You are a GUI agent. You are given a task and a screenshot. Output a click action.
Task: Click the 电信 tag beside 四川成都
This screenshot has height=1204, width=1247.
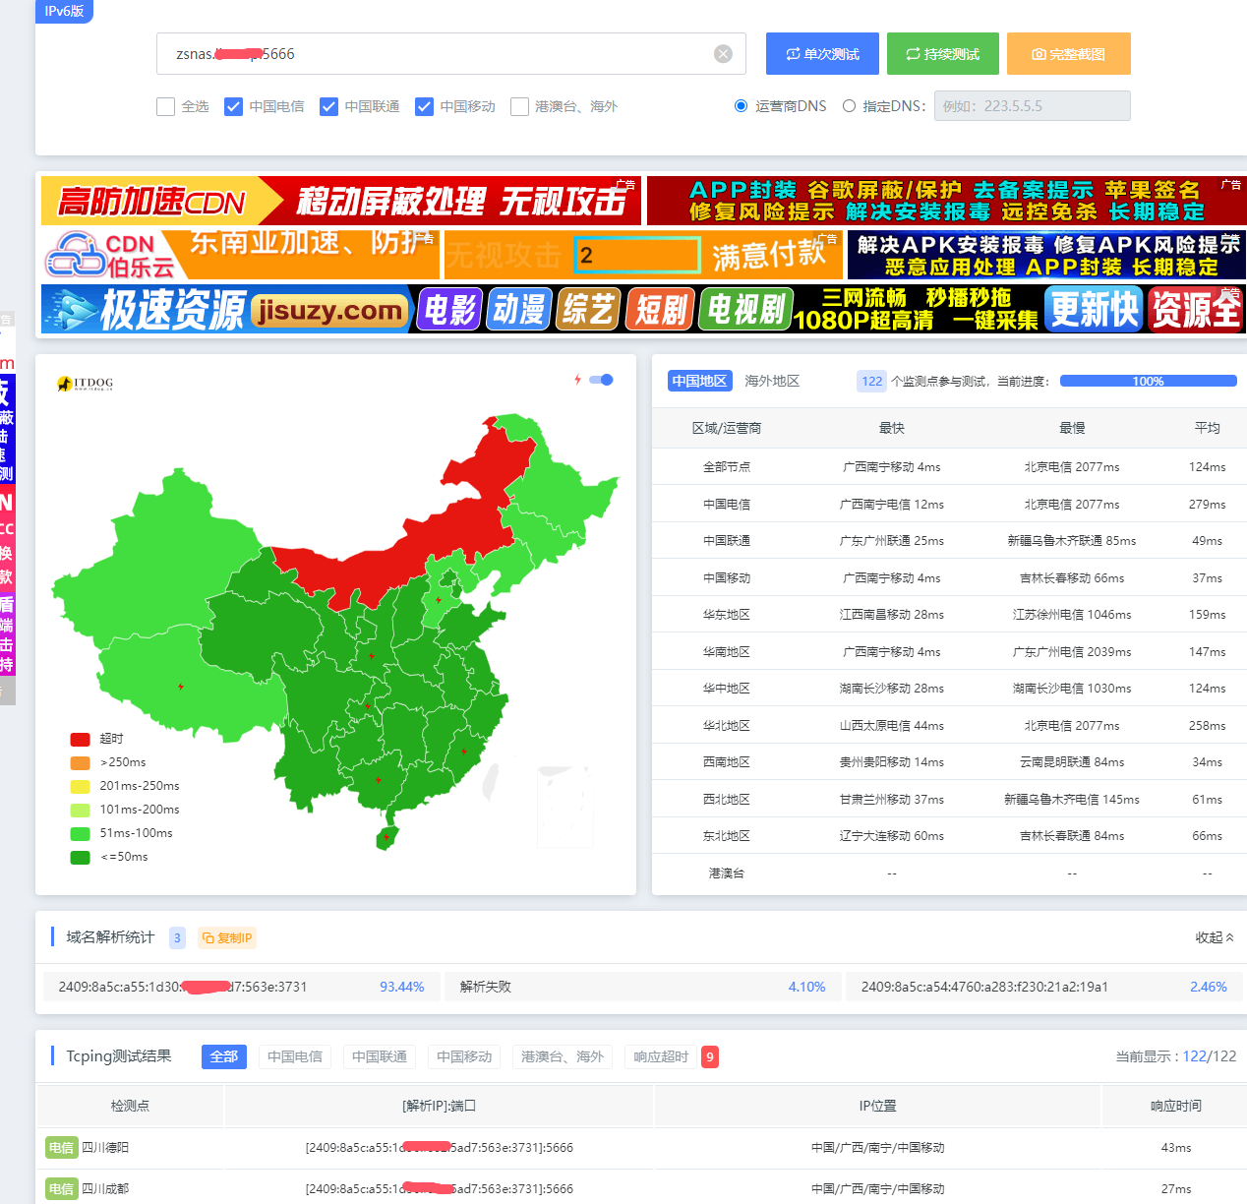point(61,1189)
